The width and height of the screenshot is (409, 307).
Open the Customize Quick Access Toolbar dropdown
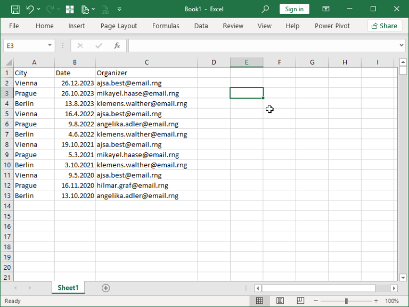click(x=119, y=9)
